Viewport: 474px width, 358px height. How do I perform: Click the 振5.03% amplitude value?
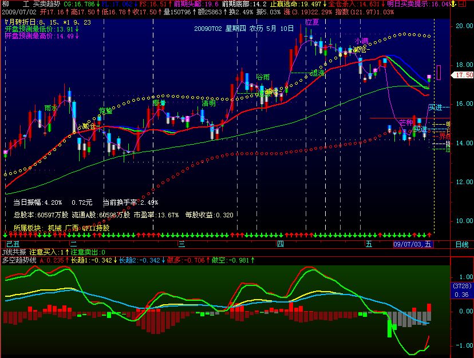268,12
